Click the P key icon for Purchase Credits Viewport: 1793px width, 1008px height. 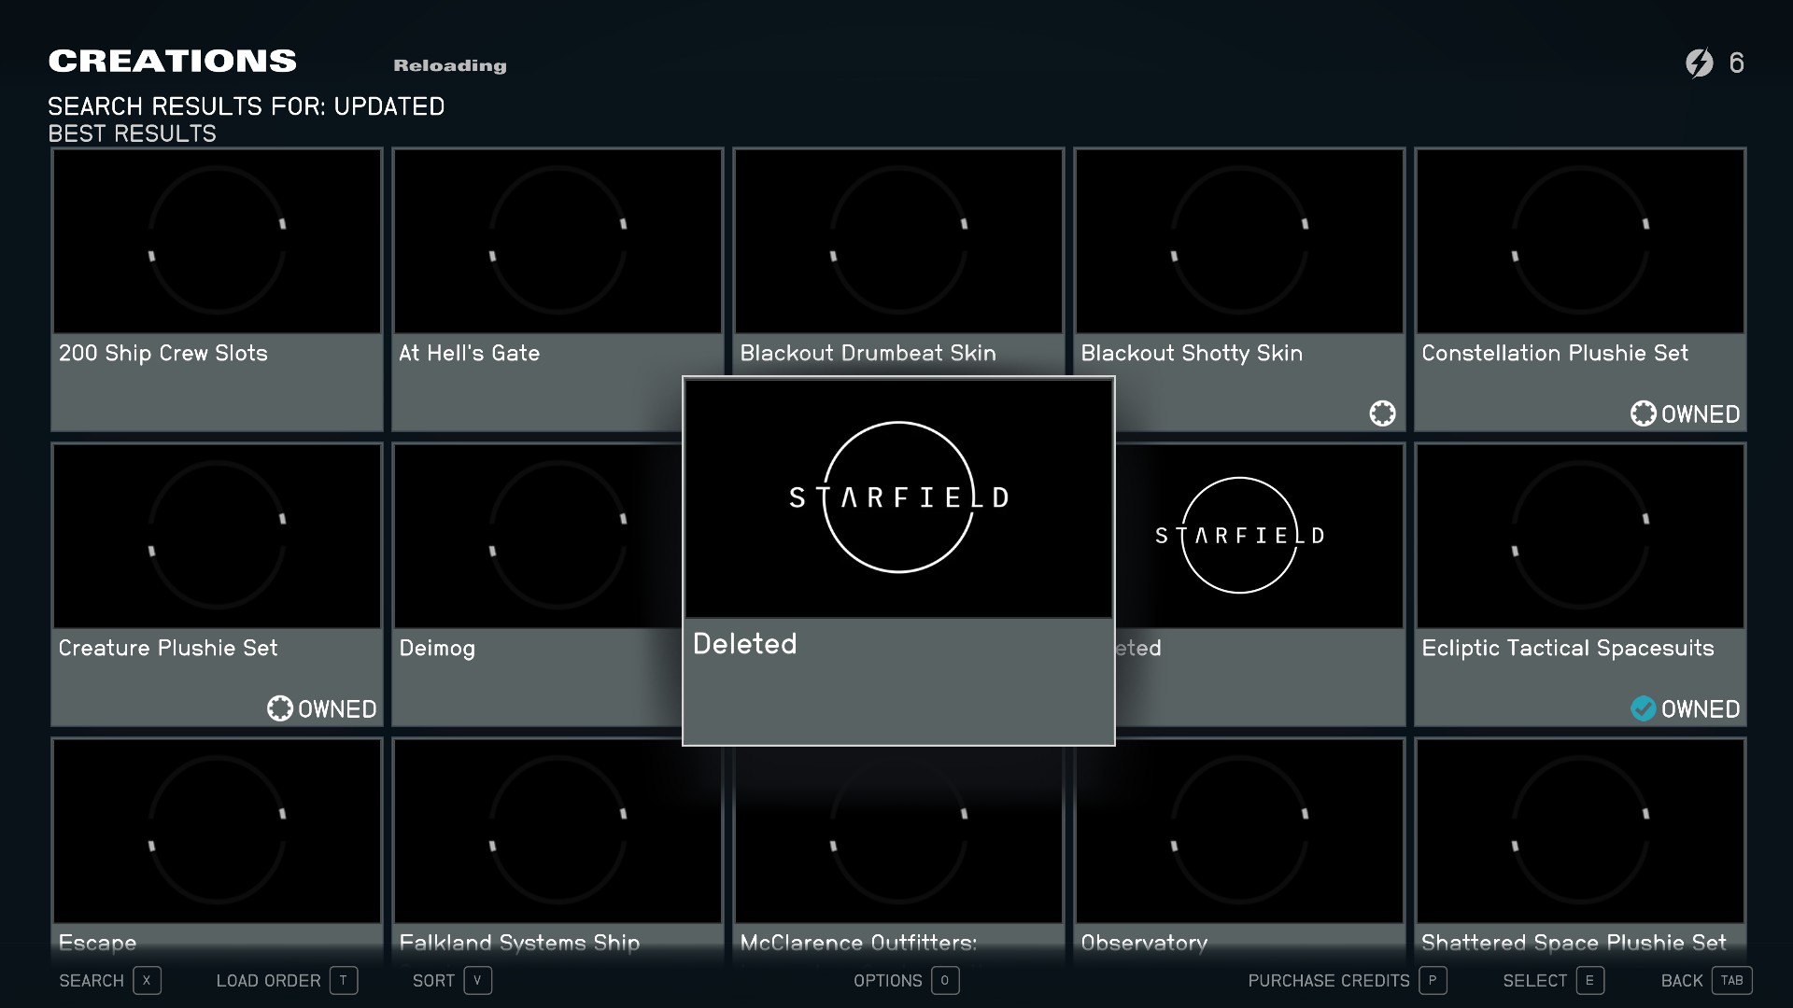click(1433, 980)
